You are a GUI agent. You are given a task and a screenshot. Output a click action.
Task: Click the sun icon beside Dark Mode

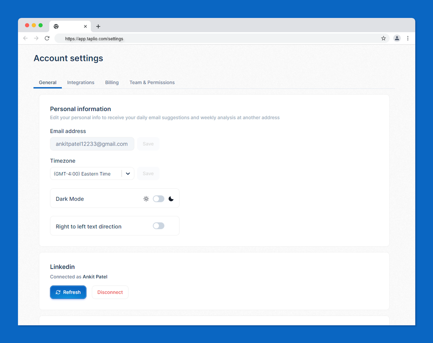pos(146,199)
